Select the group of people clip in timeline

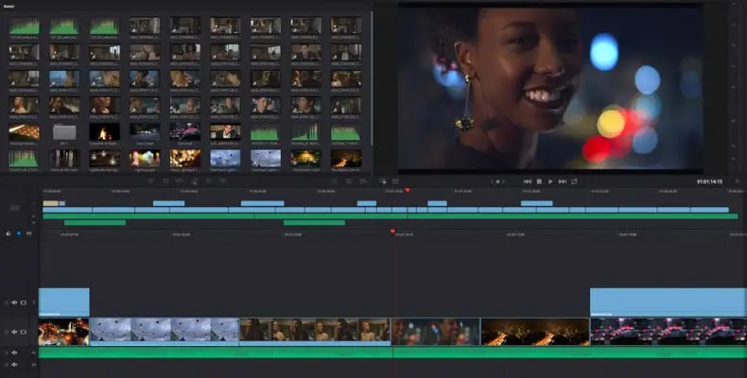click(315, 332)
